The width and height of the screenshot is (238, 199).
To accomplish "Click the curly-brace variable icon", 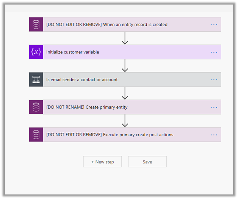I will (x=36, y=52).
